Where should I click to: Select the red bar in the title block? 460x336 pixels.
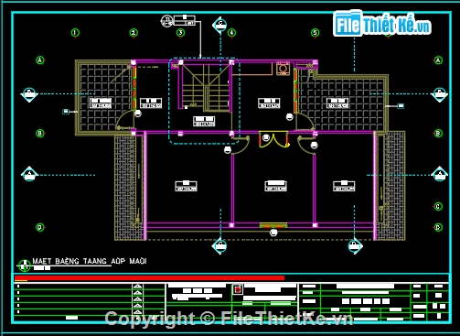149,278
